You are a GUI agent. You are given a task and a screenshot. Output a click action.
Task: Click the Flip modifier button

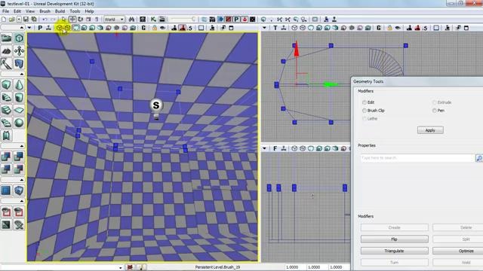394,239
